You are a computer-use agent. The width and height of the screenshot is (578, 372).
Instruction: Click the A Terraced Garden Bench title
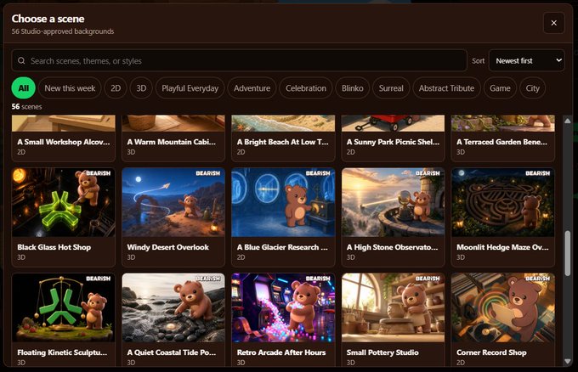pyautogui.click(x=501, y=142)
